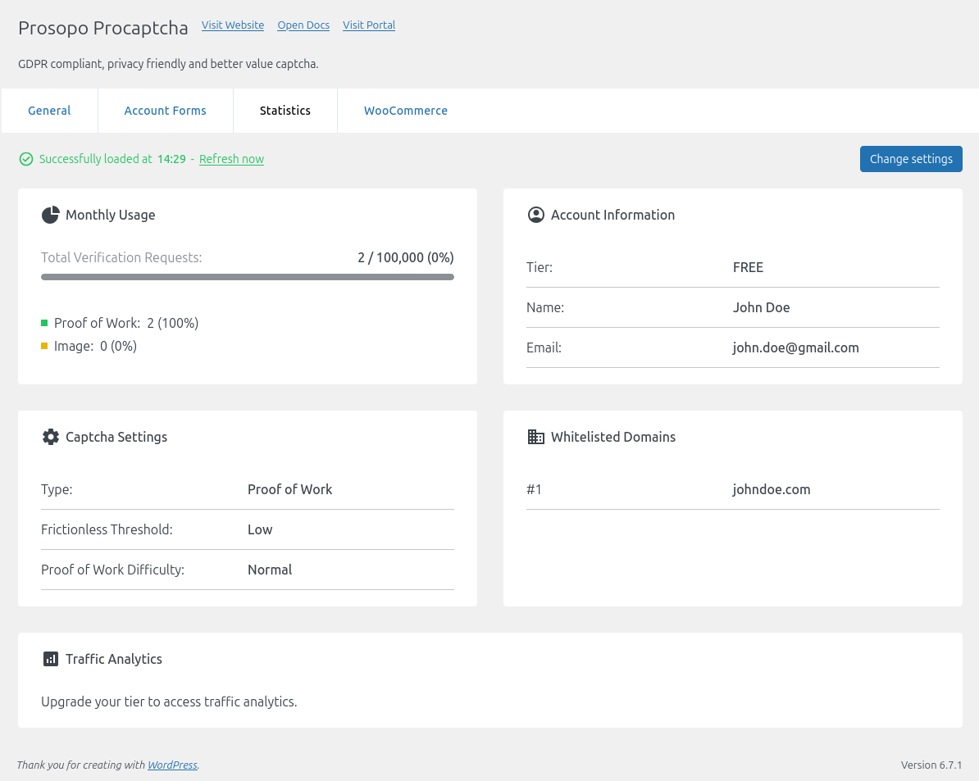Click the GDPR compliant description text
The width and height of the screenshot is (979, 781).
(x=169, y=64)
